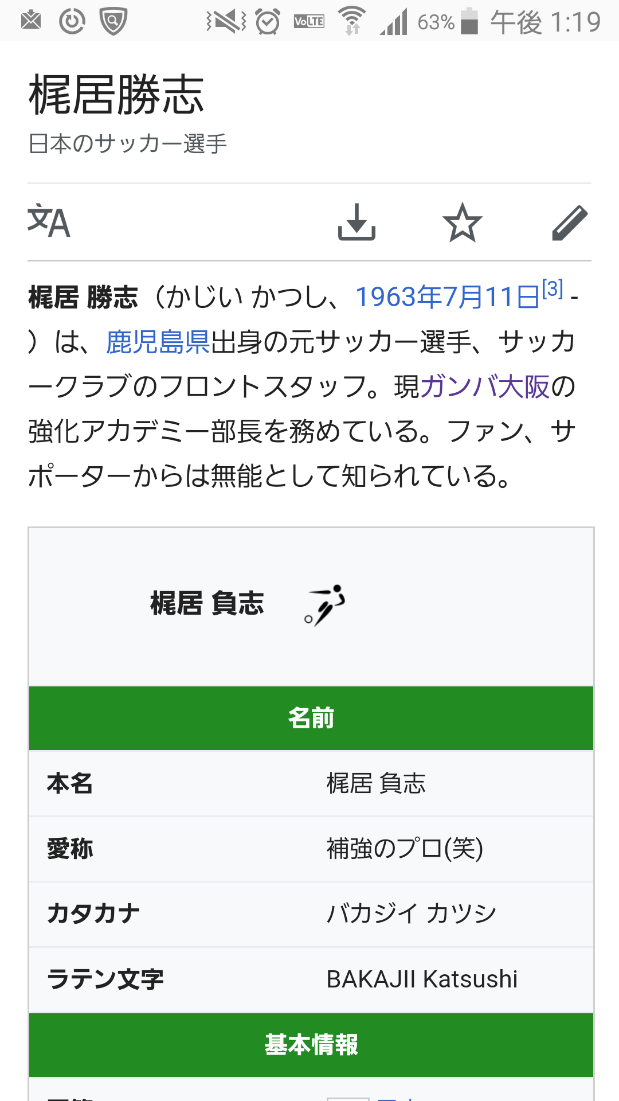619x1101 pixels.
Task: Tap the soccer player pictogram in infobox
Action: pyautogui.click(x=325, y=604)
